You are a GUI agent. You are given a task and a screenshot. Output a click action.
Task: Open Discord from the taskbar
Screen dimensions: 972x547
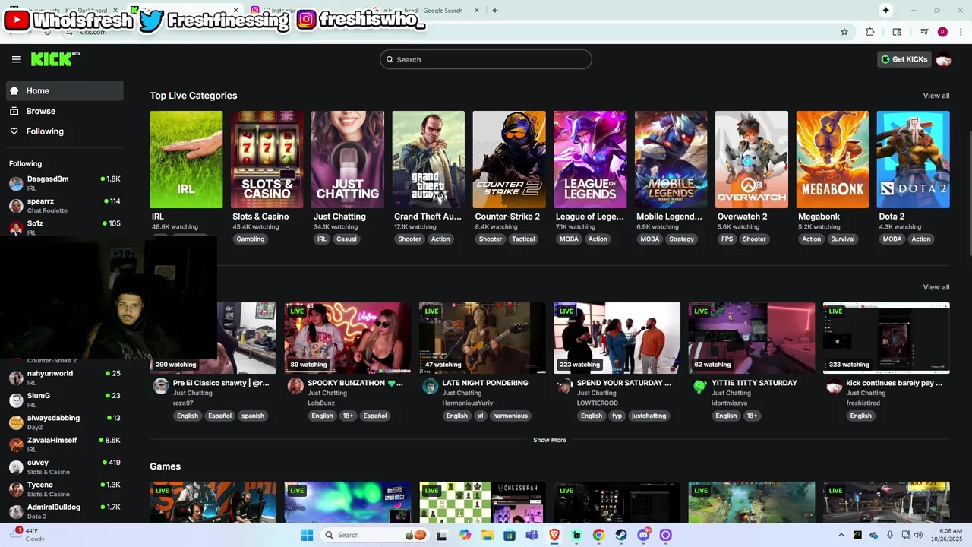click(644, 535)
